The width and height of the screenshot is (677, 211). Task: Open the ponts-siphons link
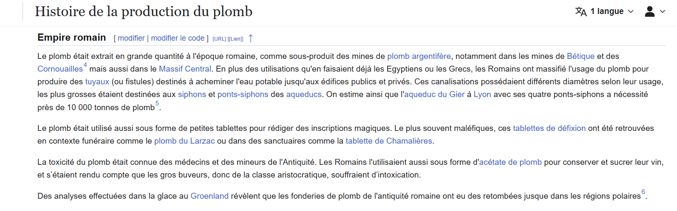[x=243, y=94]
